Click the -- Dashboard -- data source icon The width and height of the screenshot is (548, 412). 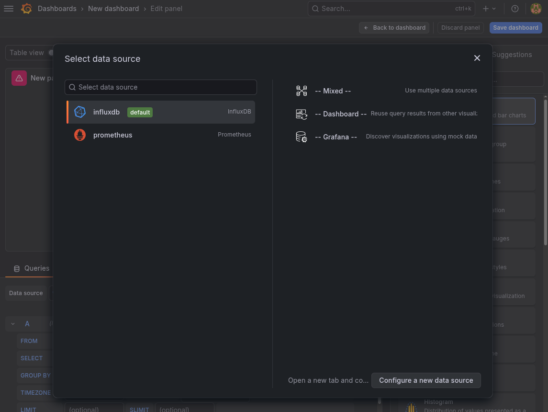(x=302, y=114)
